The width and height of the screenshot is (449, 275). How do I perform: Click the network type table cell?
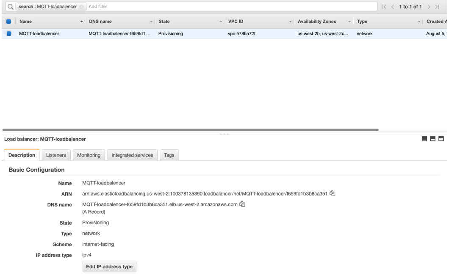pos(365,33)
